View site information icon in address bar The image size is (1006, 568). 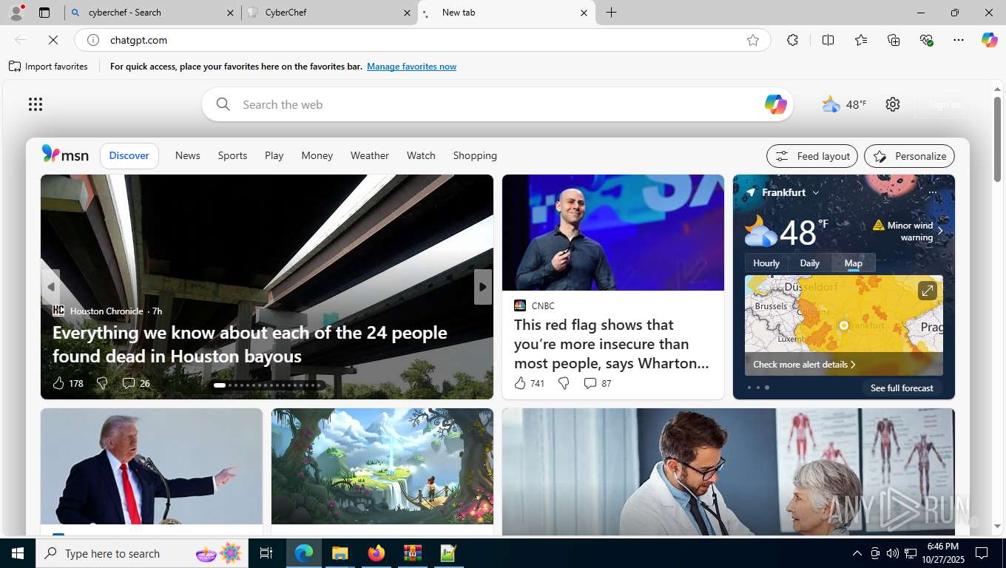pyautogui.click(x=93, y=40)
